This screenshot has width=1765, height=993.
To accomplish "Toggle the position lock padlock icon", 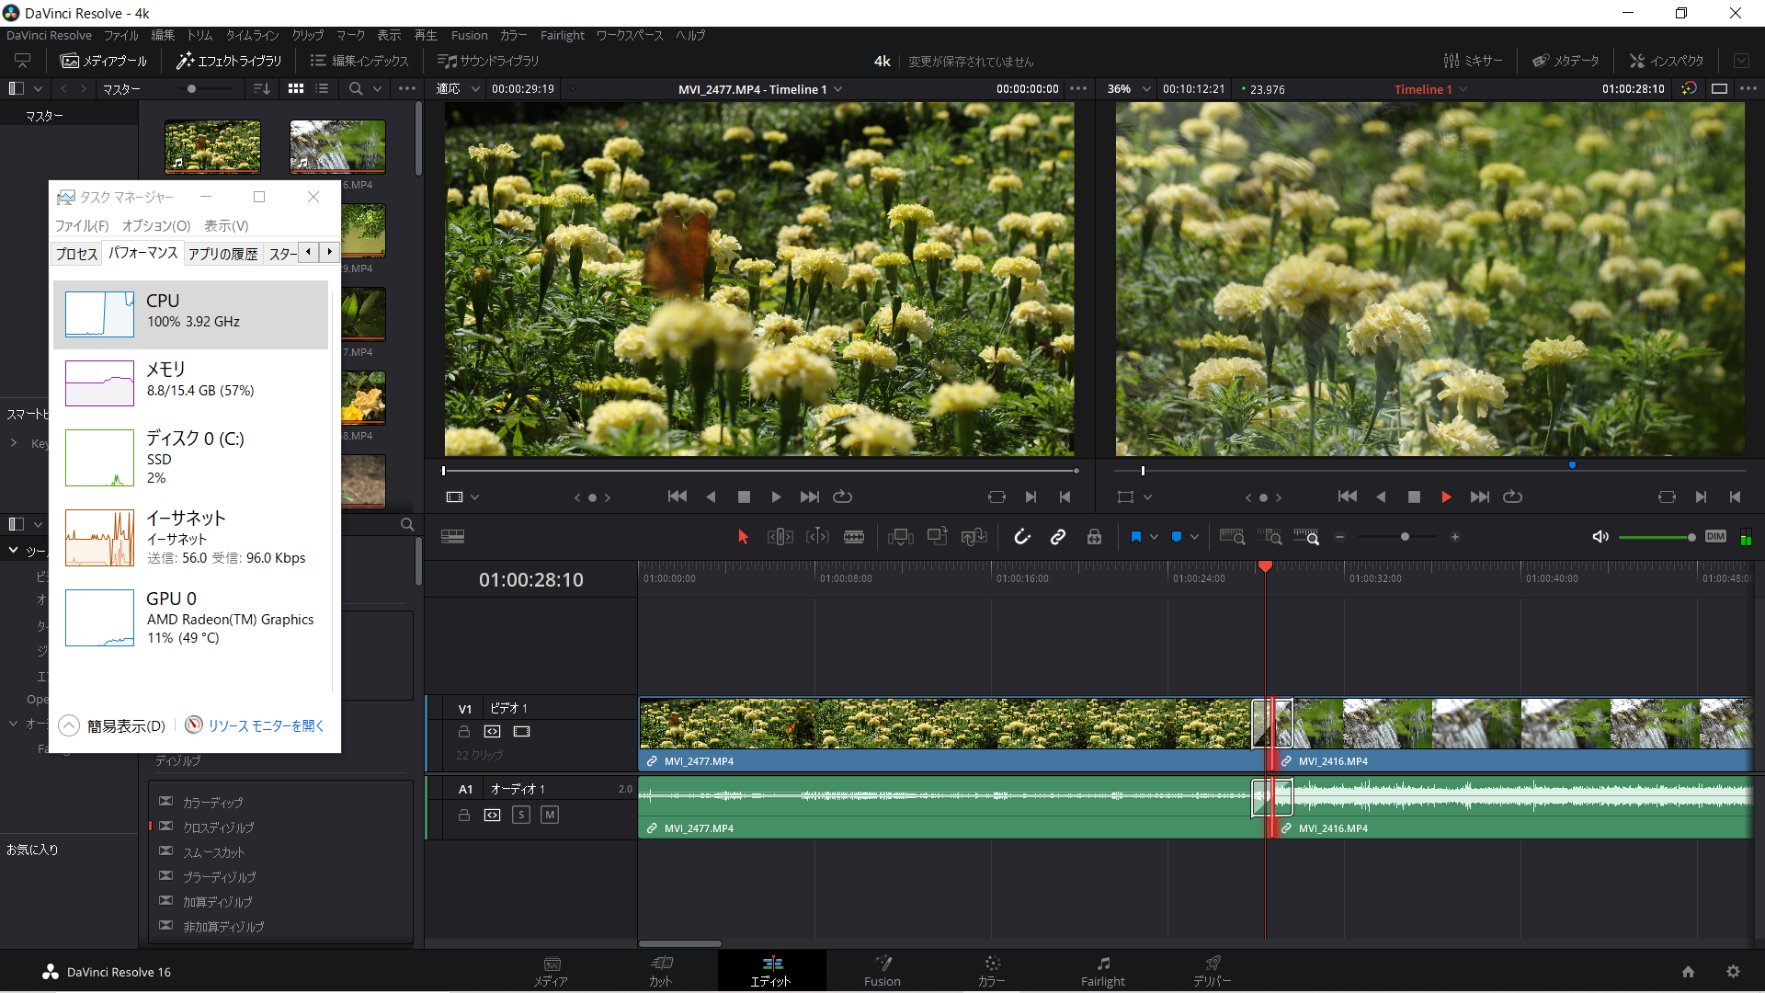I will pos(1094,537).
